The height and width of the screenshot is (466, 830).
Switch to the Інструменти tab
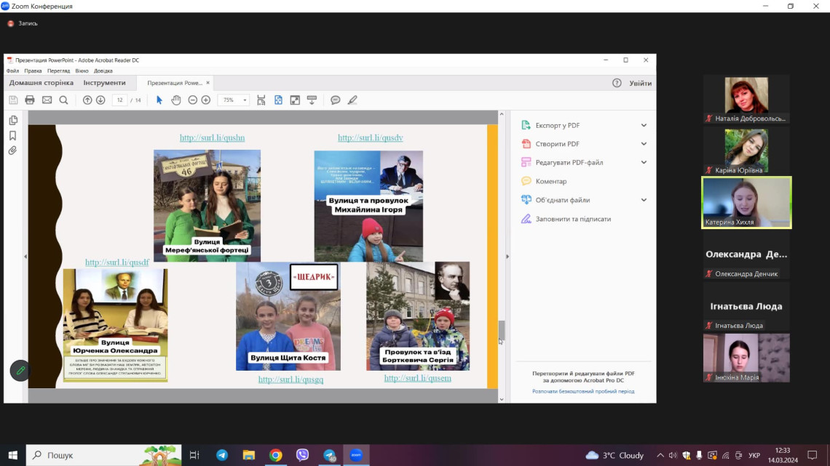click(104, 83)
